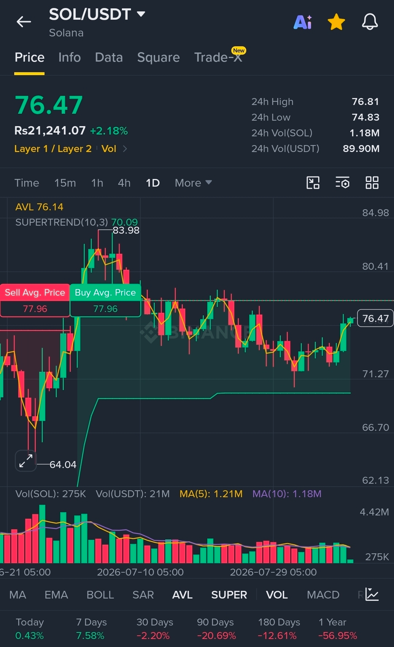Select the 1 Year -56.95% performance
This screenshot has height=647, width=394.
pos(338,629)
